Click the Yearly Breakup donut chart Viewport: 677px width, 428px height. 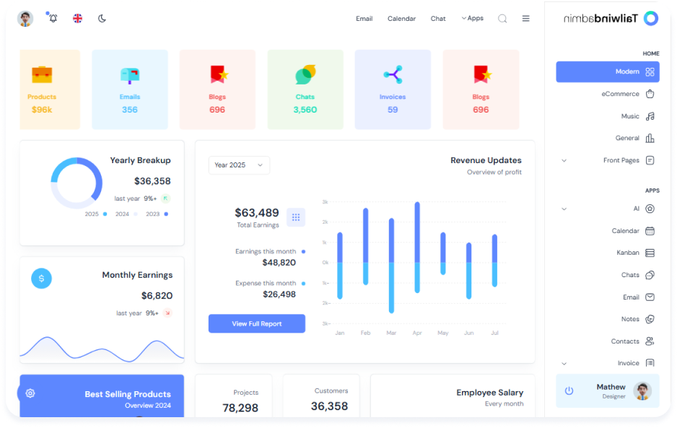tap(77, 183)
